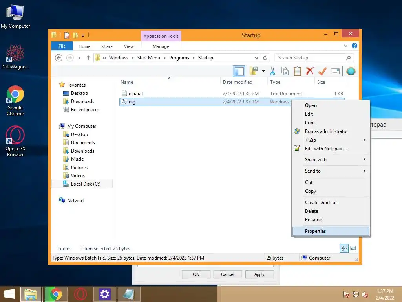Click Apply in the dialog behind Explorer
This screenshot has height=302, width=402.
(x=259, y=274)
